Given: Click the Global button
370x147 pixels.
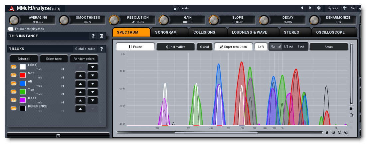Looking at the screenshot, I should [x=204, y=47].
